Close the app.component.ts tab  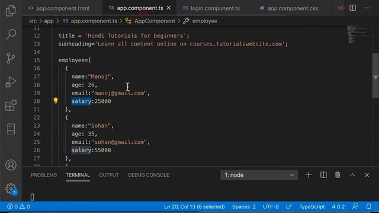pos(169,8)
